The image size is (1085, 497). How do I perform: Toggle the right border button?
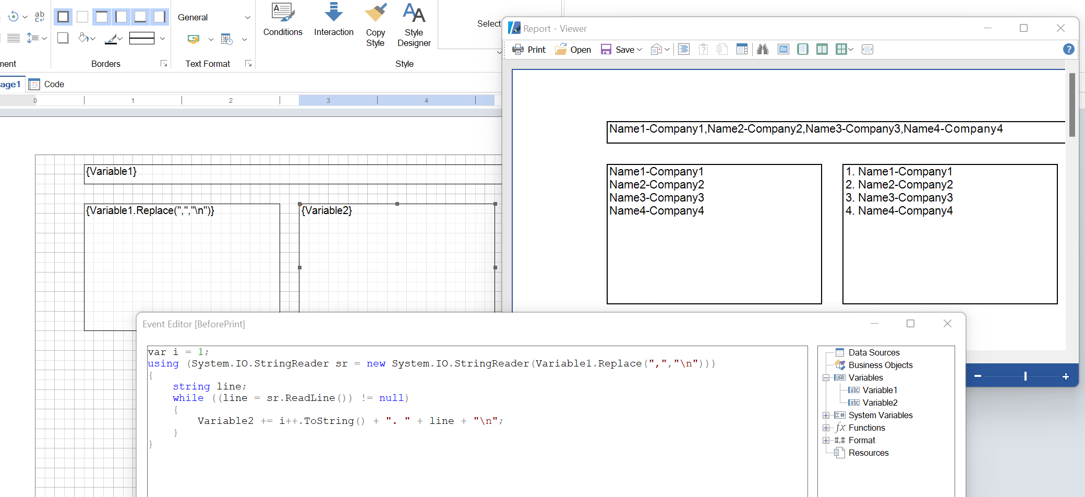pyautogui.click(x=160, y=17)
